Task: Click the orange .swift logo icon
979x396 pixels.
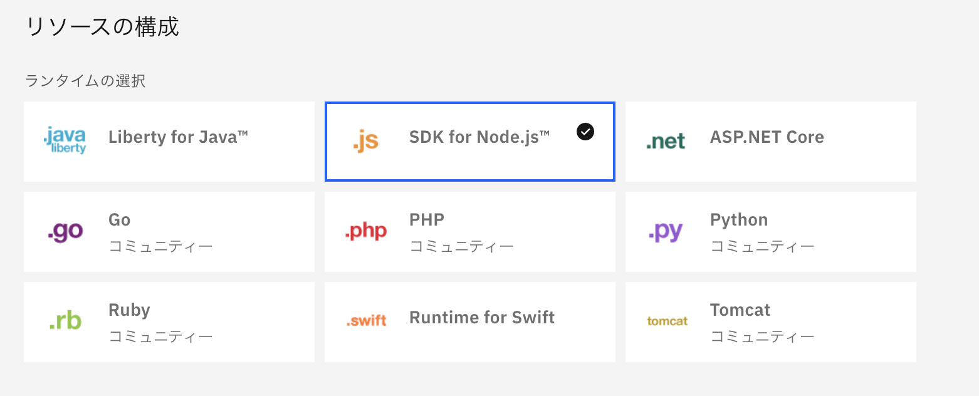Action: [366, 320]
